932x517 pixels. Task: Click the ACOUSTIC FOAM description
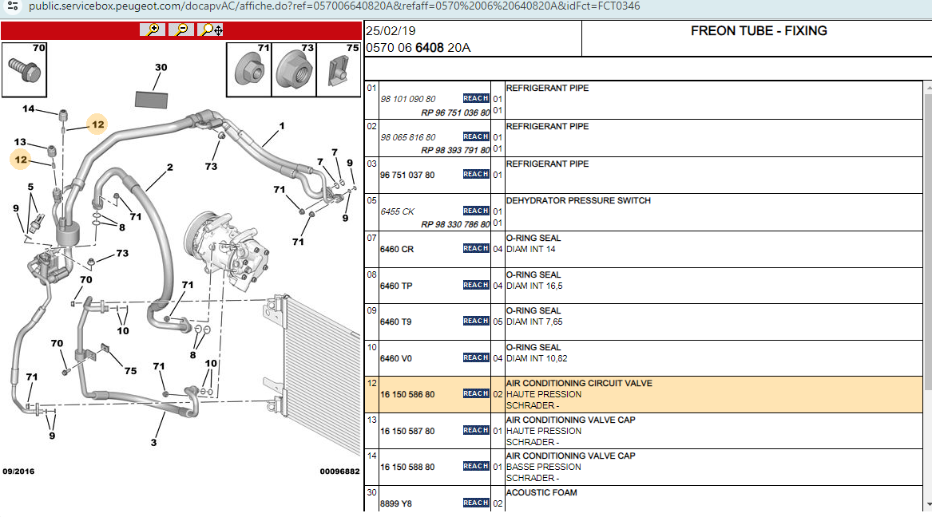tap(541, 492)
